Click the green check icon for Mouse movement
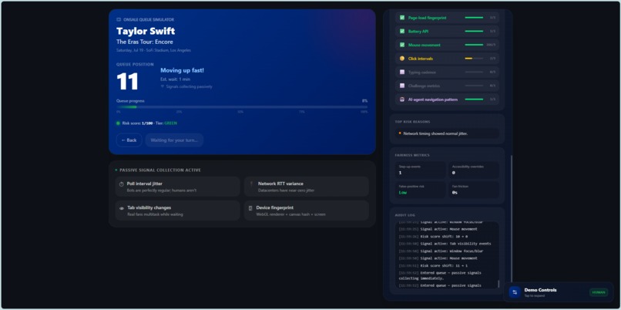Viewport: 621px width, 310px height. (x=402, y=45)
